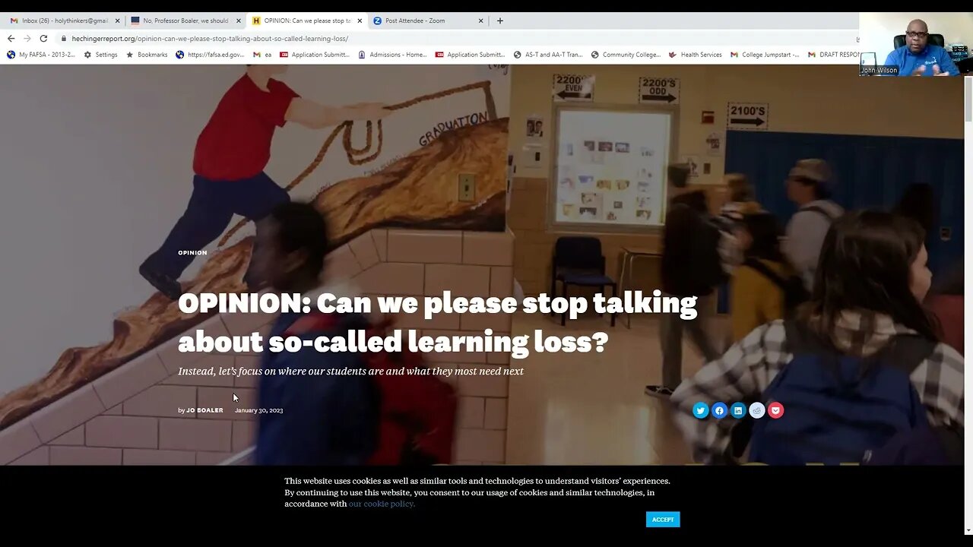Click the OPINION category label
The image size is (973, 547).
(x=192, y=252)
